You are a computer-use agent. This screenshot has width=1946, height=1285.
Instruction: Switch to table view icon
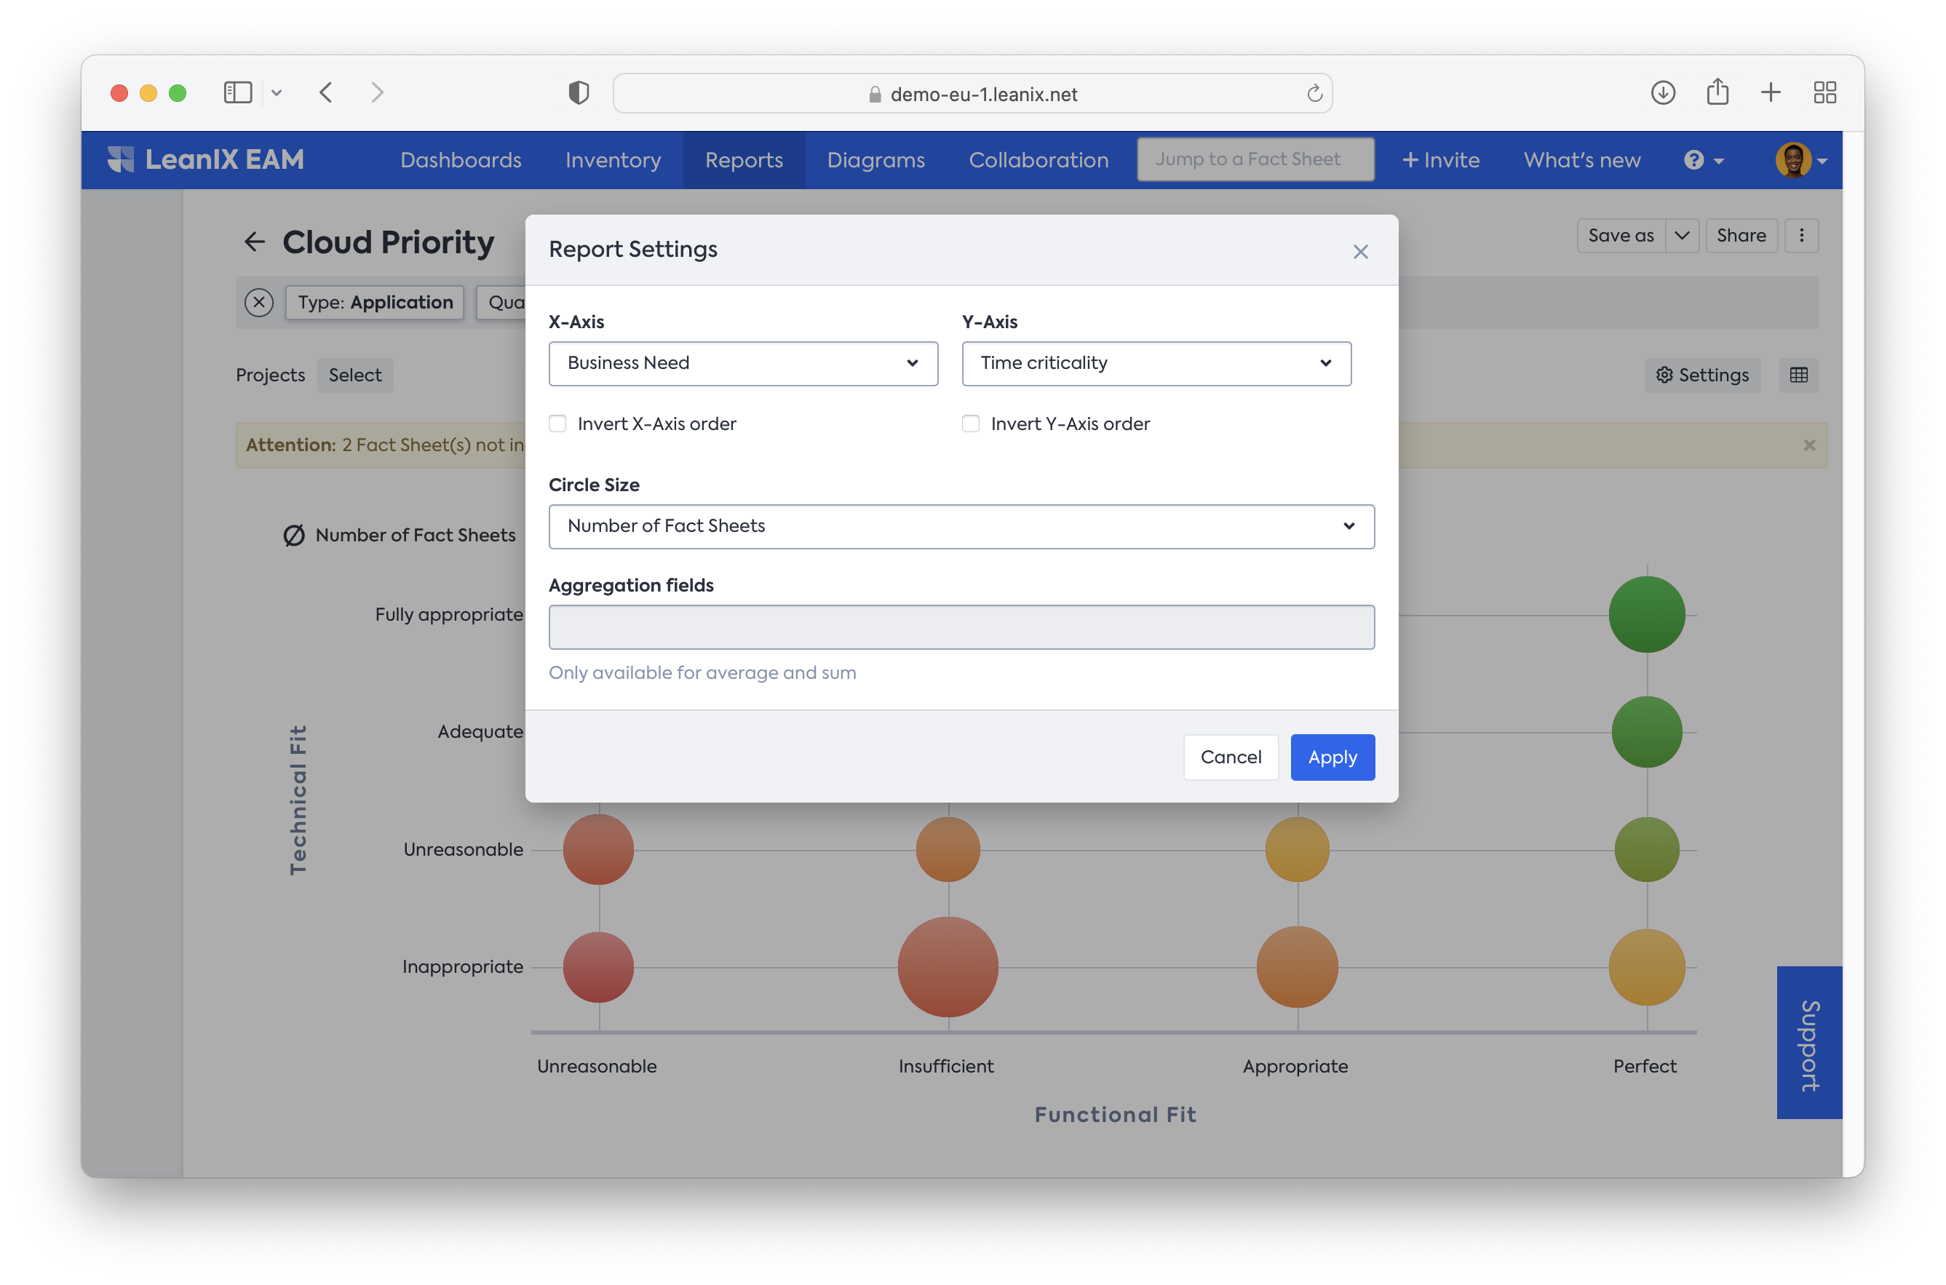1798,375
